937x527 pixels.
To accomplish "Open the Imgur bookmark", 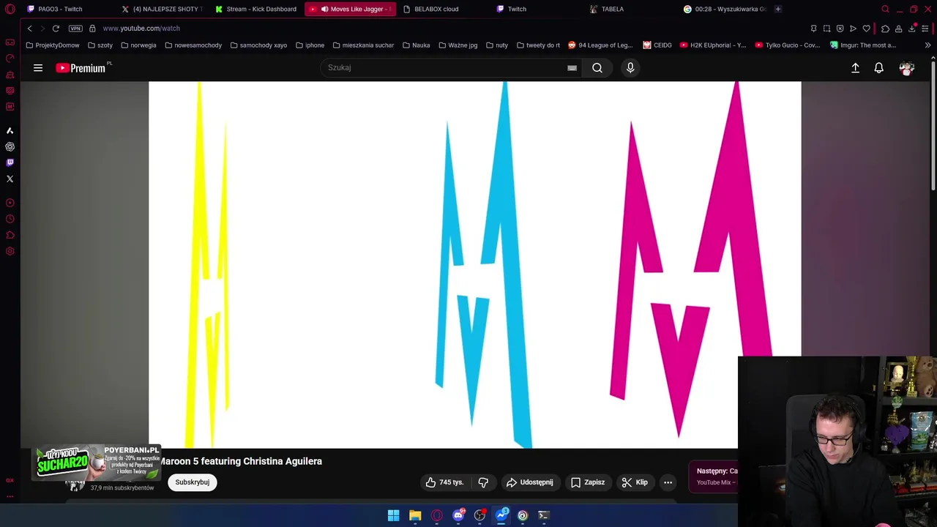I will tap(863, 45).
